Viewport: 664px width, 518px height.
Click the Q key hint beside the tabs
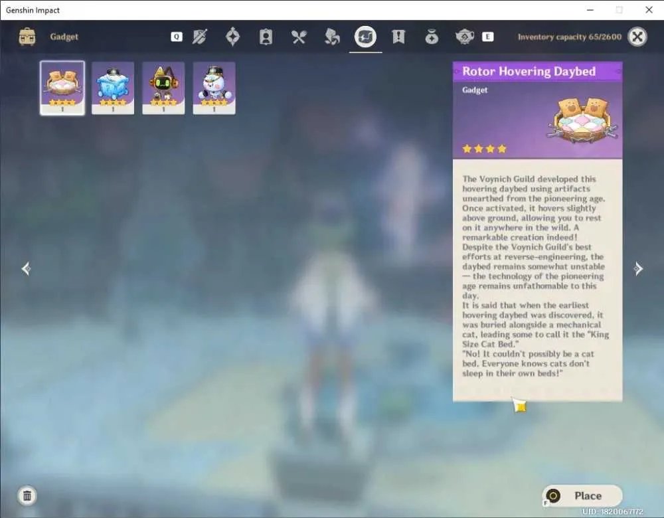177,37
